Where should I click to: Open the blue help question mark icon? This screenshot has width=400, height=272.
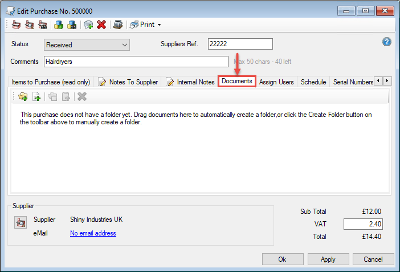[386, 42]
